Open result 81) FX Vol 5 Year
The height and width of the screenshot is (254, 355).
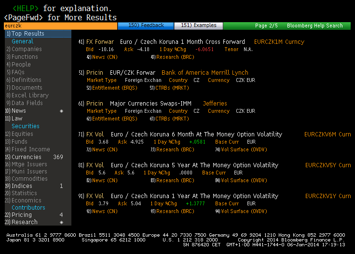[x=178, y=165]
